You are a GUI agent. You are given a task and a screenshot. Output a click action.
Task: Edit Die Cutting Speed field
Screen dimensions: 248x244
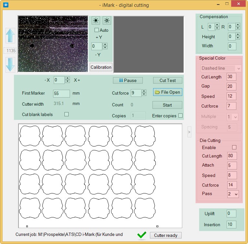(x=232, y=175)
